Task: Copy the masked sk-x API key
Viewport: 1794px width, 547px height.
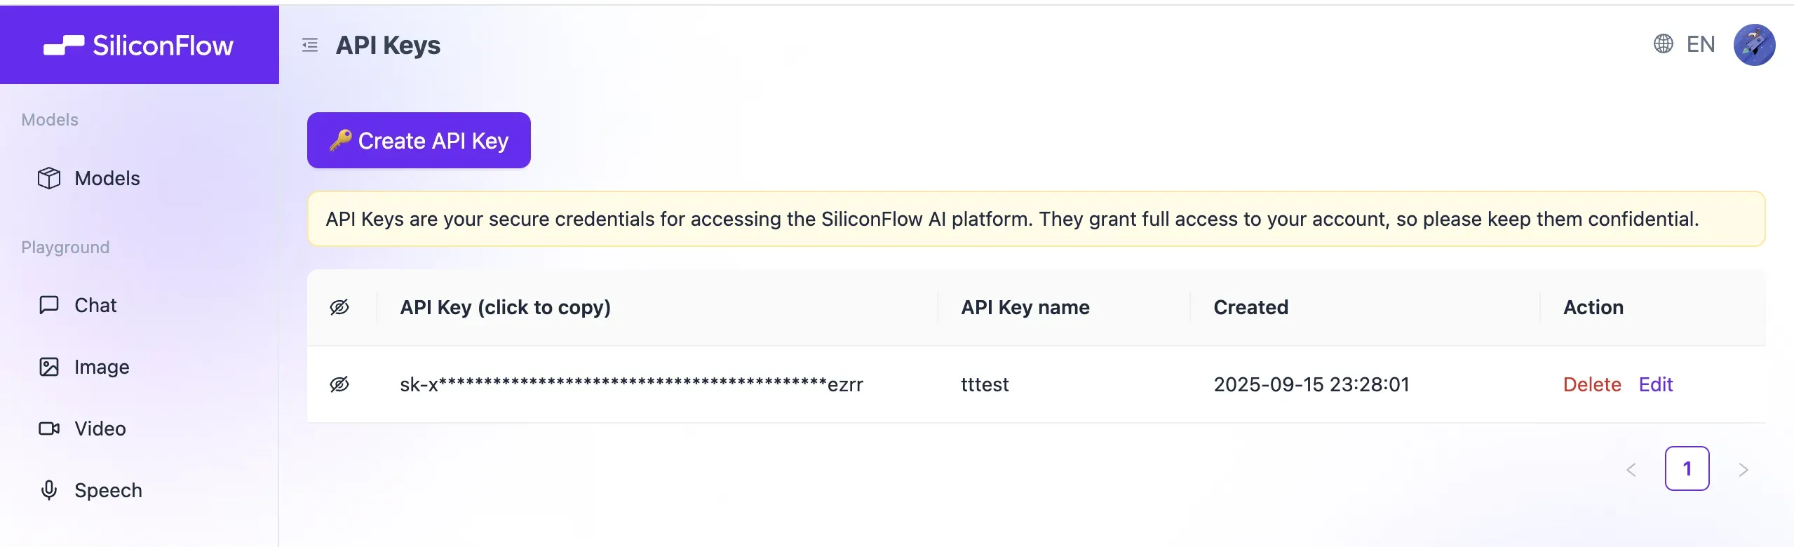Action: pyautogui.click(x=631, y=384)
